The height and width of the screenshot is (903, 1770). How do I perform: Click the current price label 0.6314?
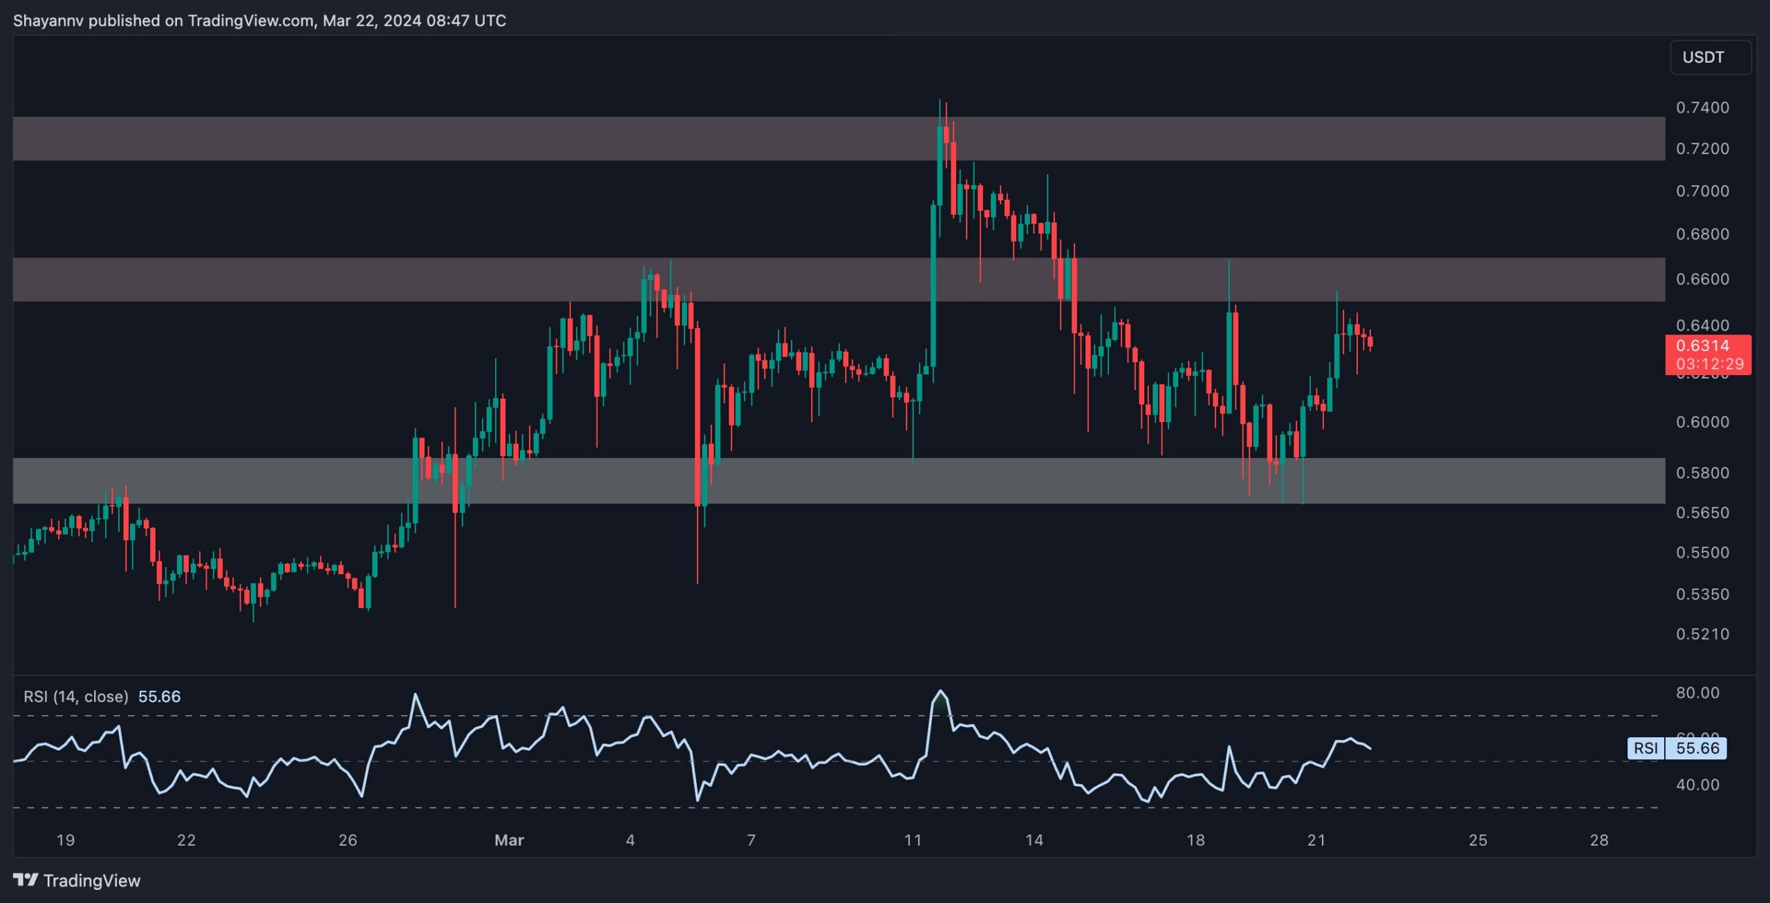coord(1708,354)
